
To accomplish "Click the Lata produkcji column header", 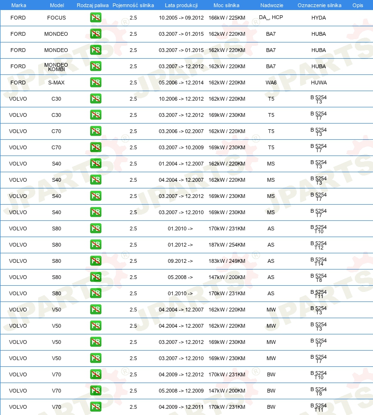I will [181, 5].
